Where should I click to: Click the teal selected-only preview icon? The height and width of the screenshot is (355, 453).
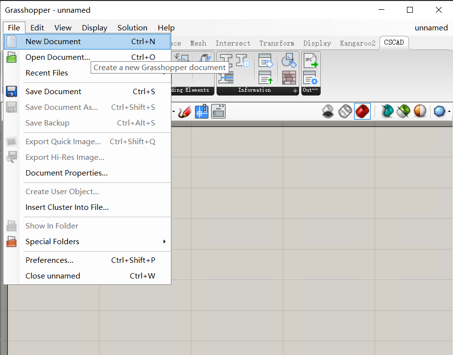pos(387,111)
